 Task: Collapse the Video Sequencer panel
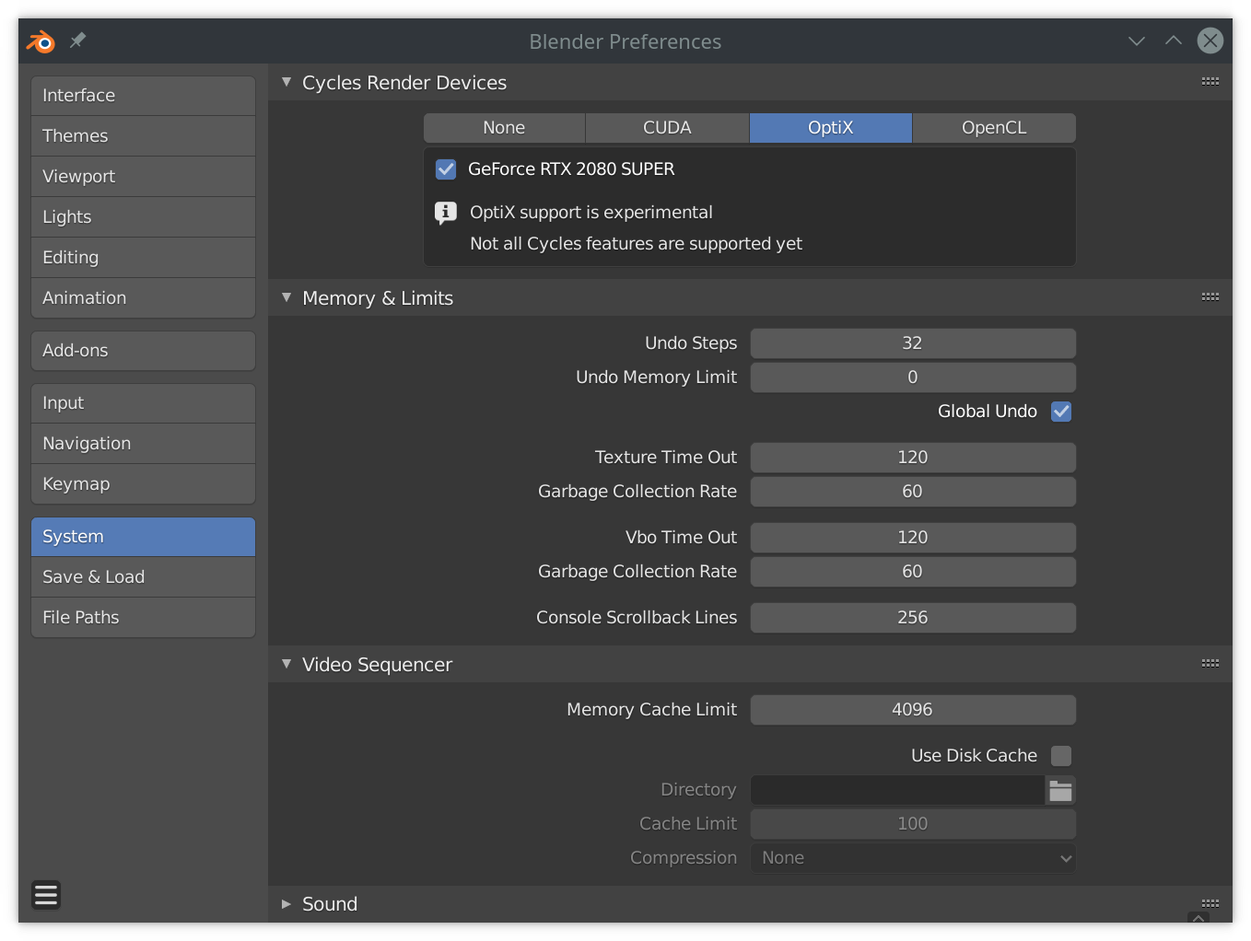[286, 664]
